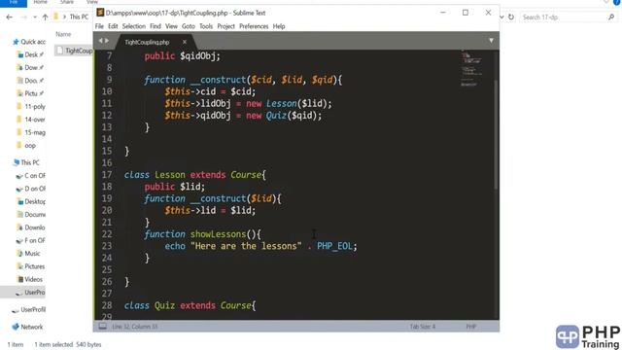
Task: Click line number 17 in gutter
Action: point(107,175)
